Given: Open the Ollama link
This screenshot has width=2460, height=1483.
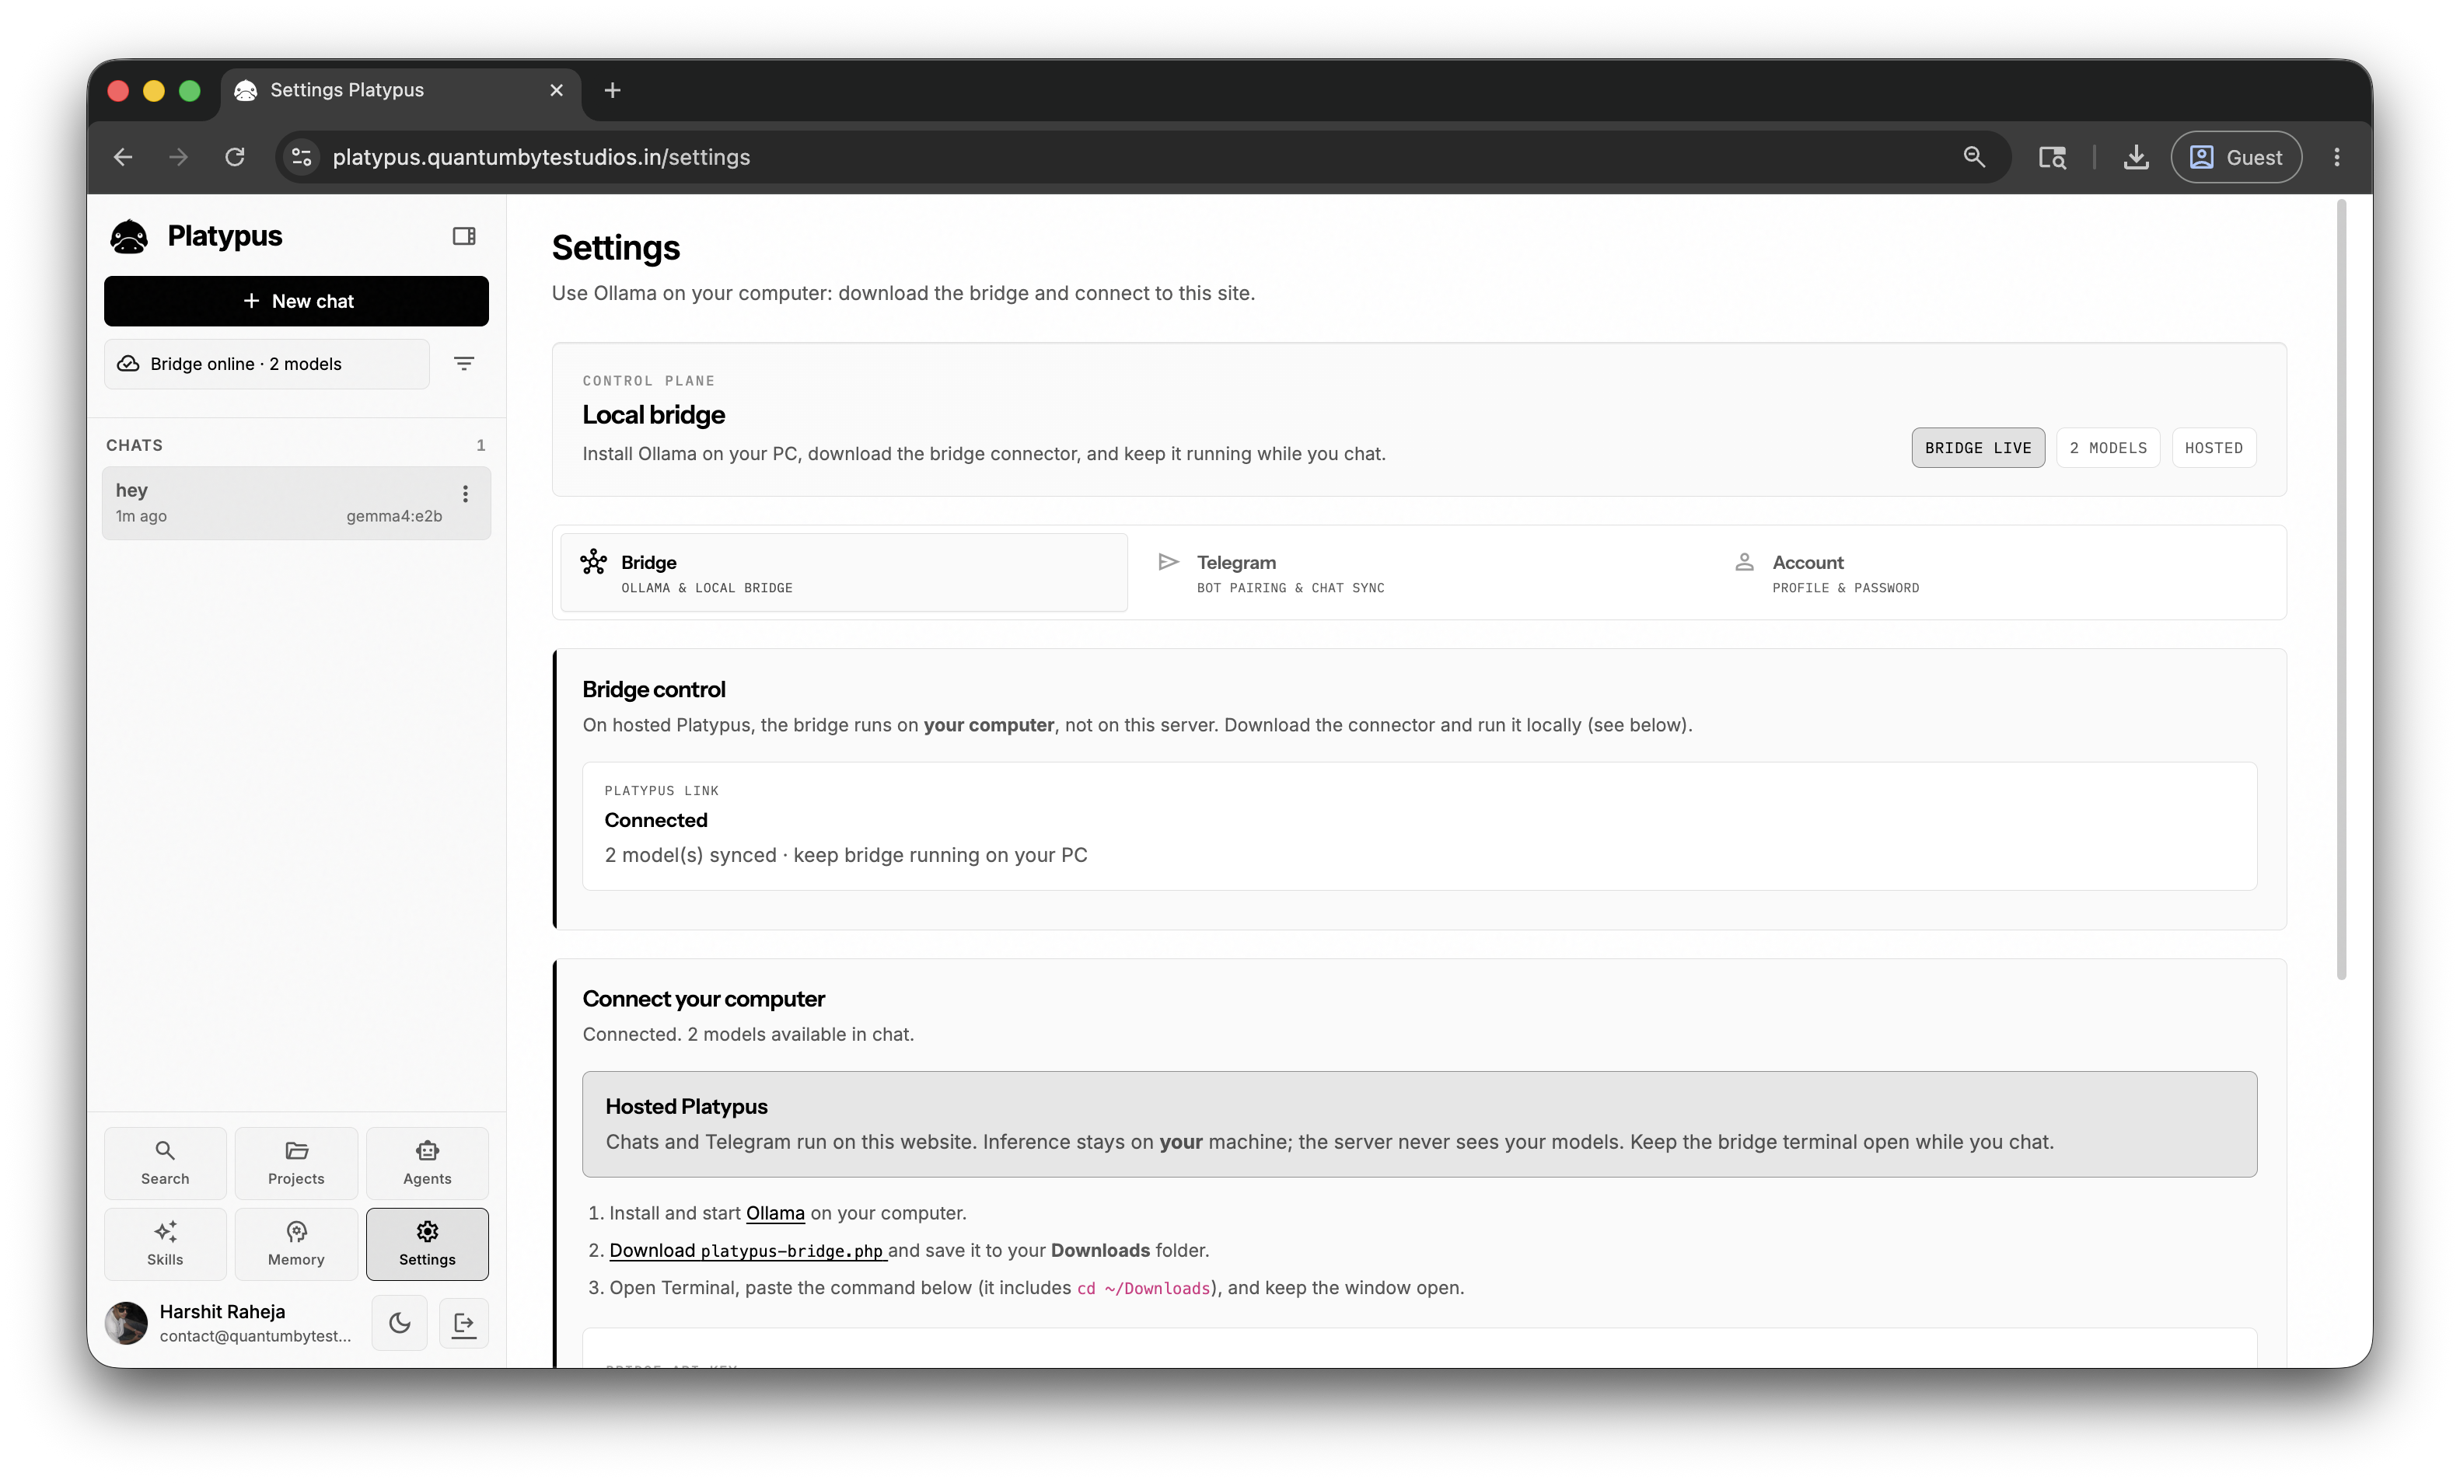Looking at the screenshot, I should pyautogui.click(x=774, y=1213).
